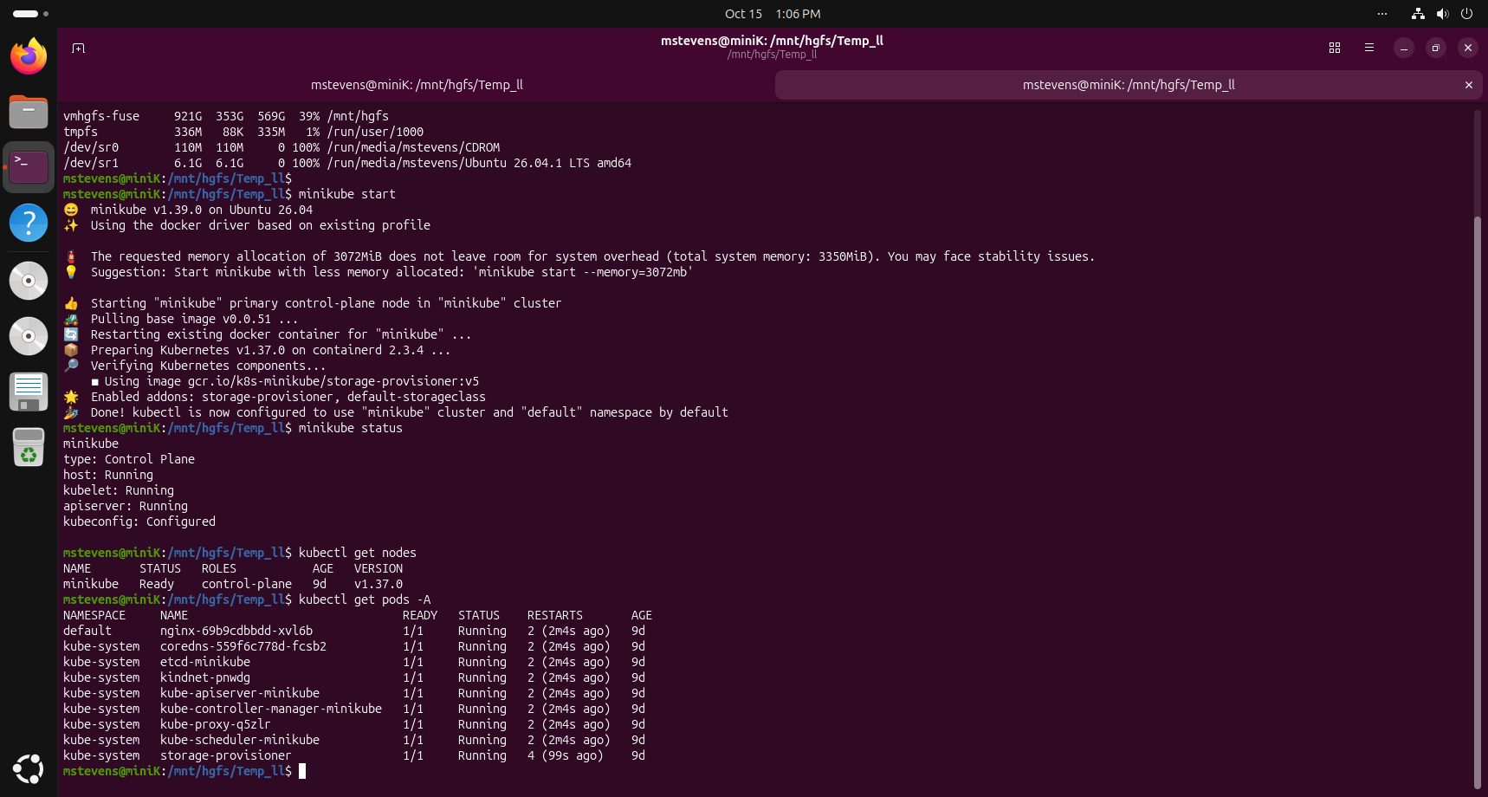1488x797 pixels.
Task: Click the volume icon in the top bar
Action: click(x=1442, y=14)
